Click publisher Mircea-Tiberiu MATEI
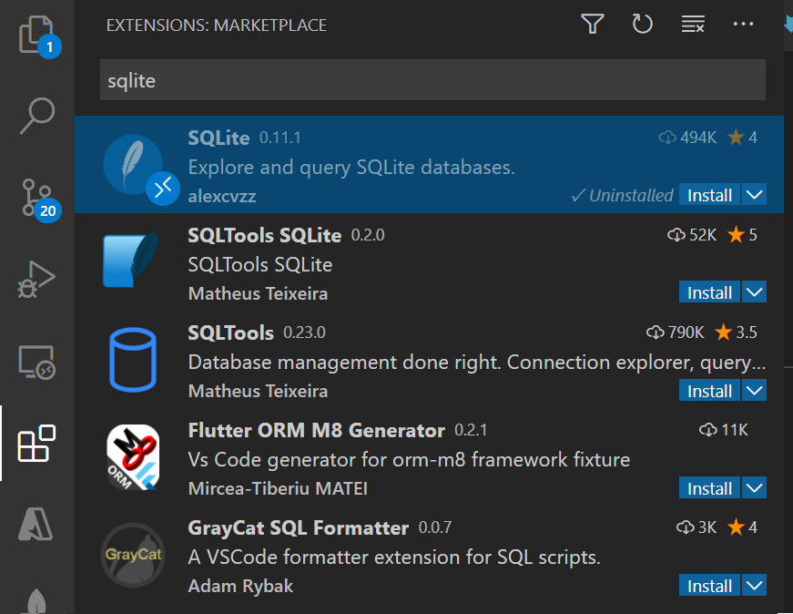The width and height of the screenshot is (793, 614). click(278, 488)
